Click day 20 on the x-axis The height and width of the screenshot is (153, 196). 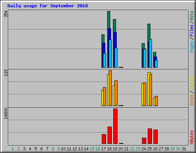click(x=121, y=149)
